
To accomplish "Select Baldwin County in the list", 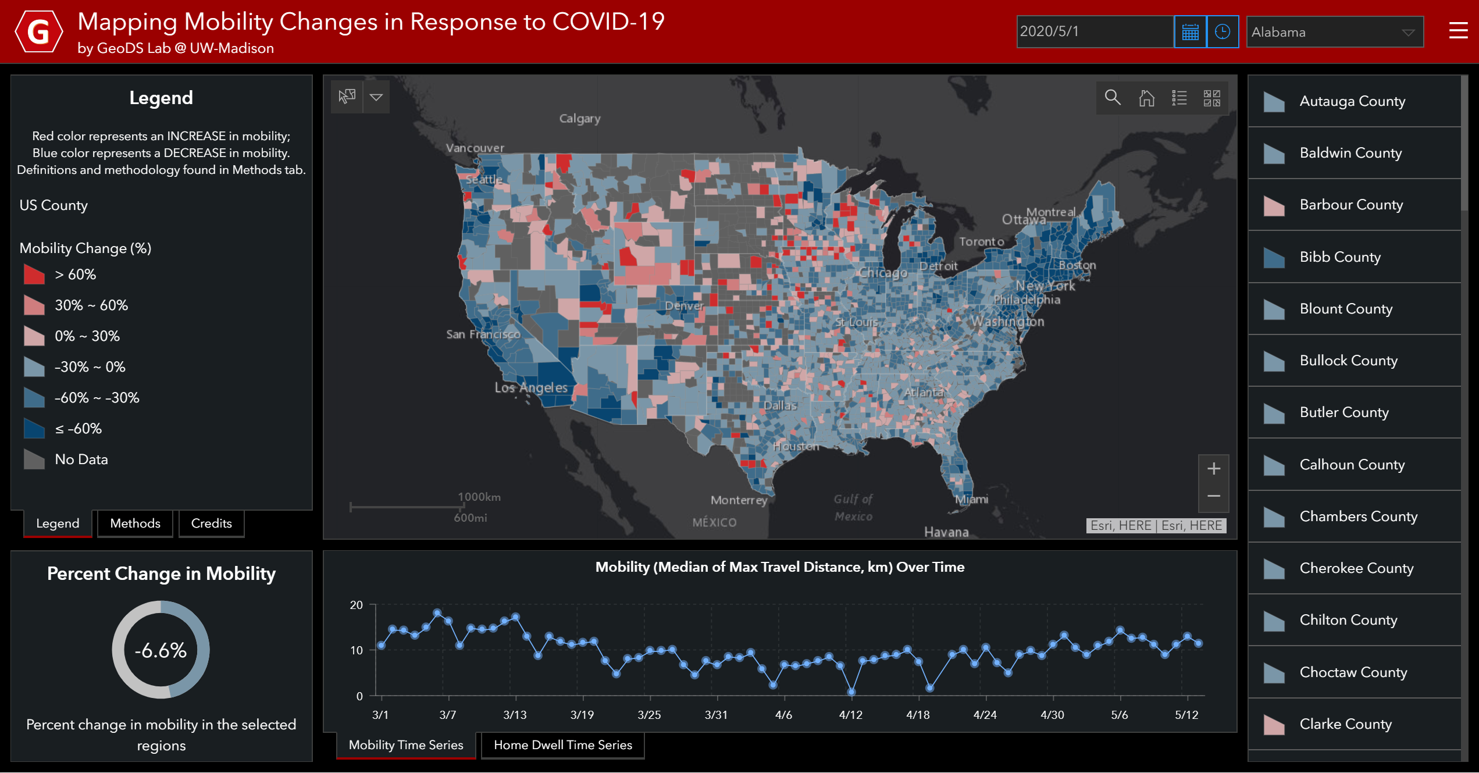I will [1355, 153].
